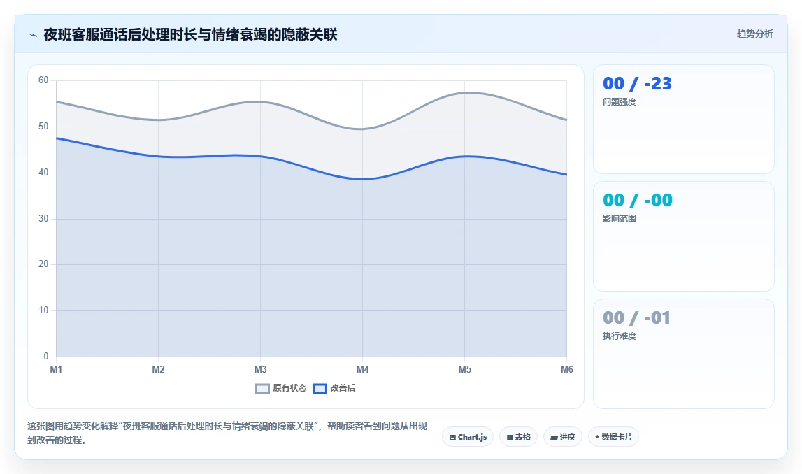Select the 影响范围 metric card
The image size is (802, 474).
click(x=683, y=236)
